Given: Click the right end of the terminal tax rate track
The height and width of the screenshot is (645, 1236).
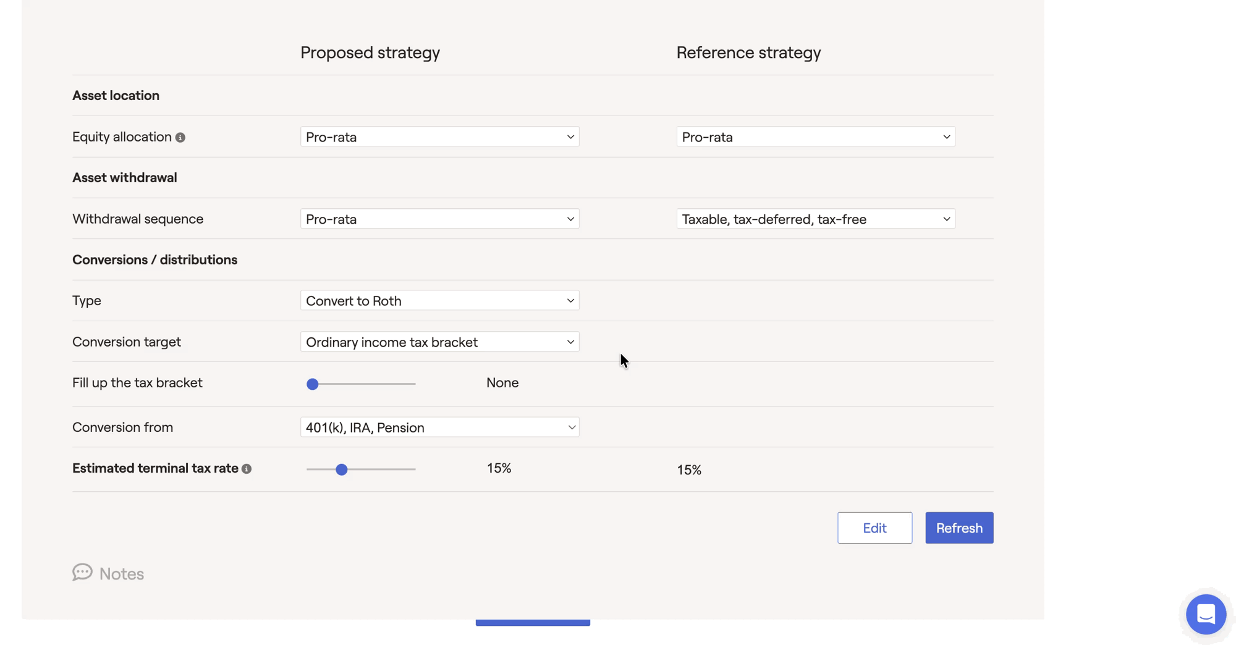Looking at the screenshot, I should tap(413, 470).
